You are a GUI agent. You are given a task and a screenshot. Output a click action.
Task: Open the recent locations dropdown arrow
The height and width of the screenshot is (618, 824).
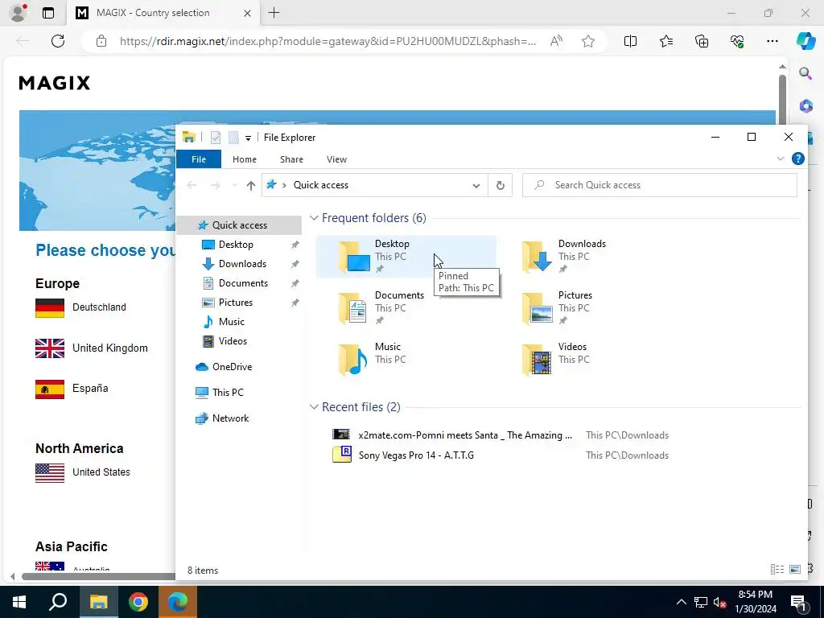(234, 185)
